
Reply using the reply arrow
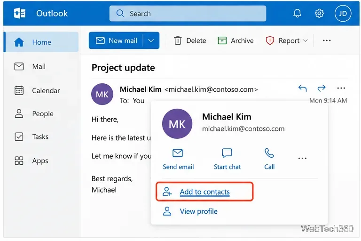point(302,88)
